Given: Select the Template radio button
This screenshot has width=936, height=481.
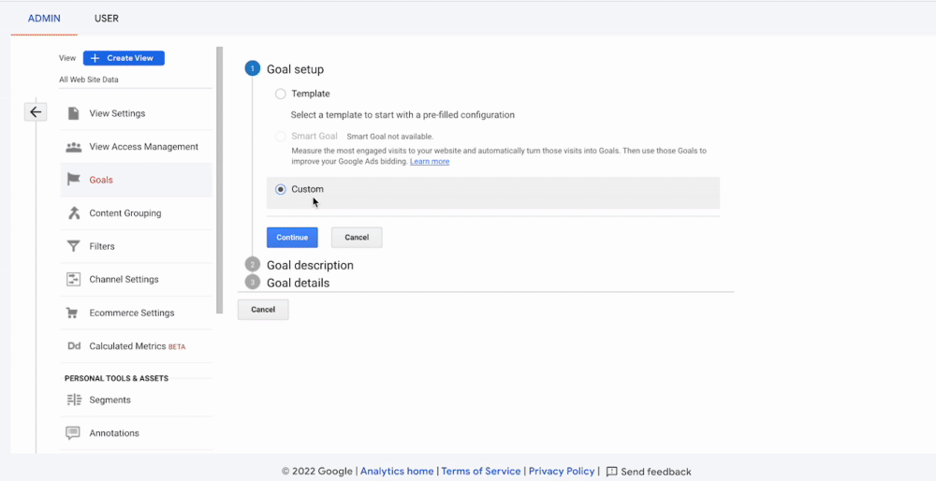Looking at the screenshot, I should pyautogui.click(x=281, y=94).
